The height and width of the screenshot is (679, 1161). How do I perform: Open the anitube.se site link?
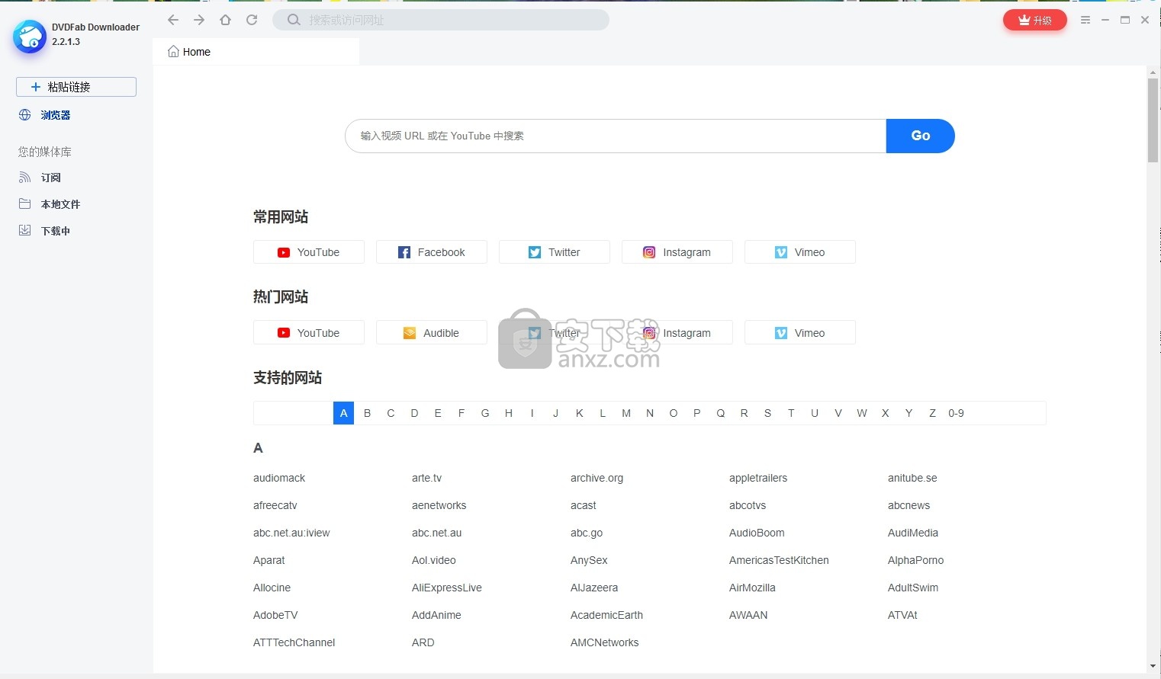pos(912,478)
